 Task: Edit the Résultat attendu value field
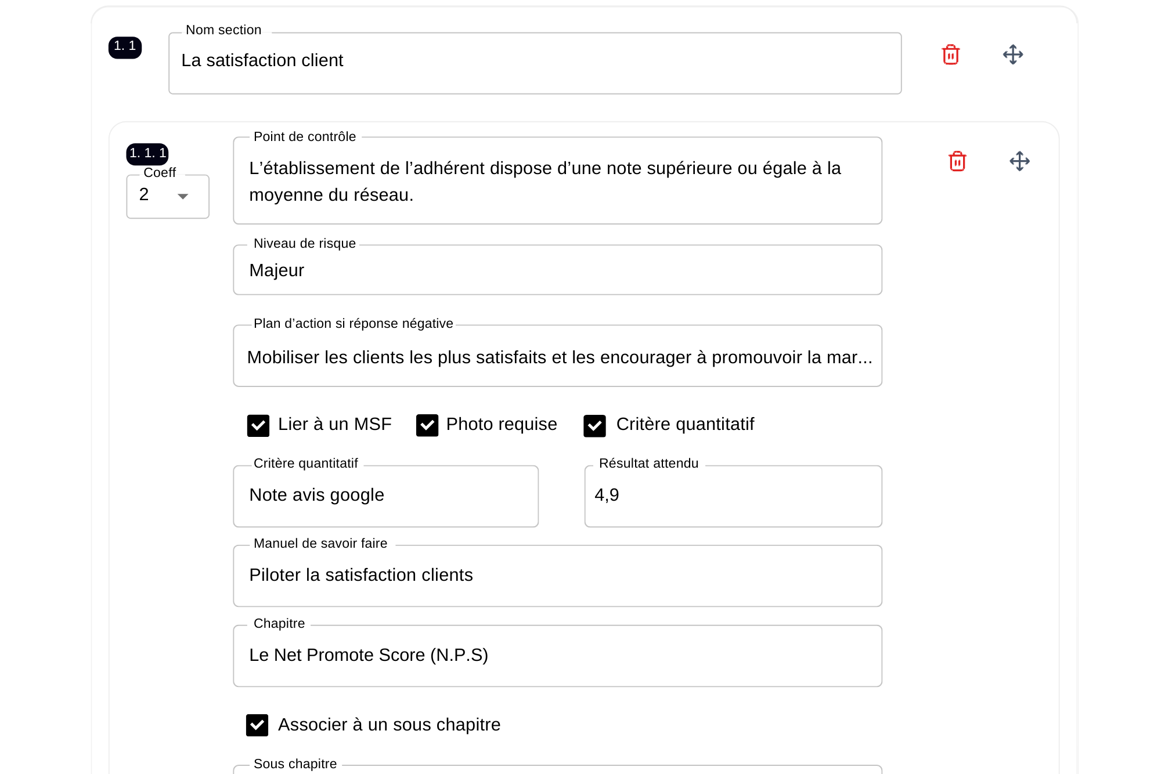pyautogui.click(x=733, y=496)
